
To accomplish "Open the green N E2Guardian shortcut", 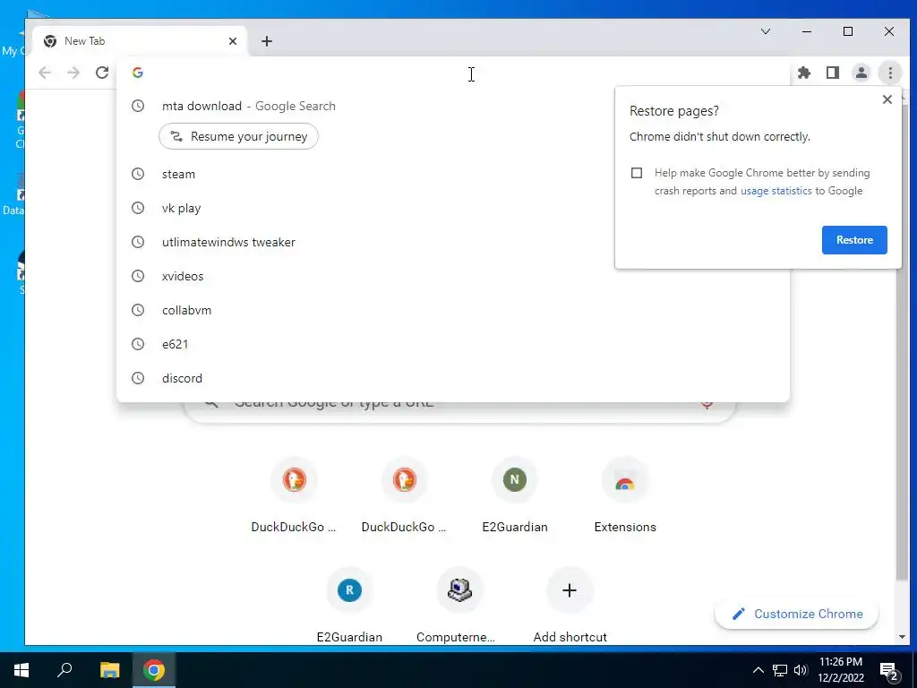I will pyautogui.click(x=515, y=496).
